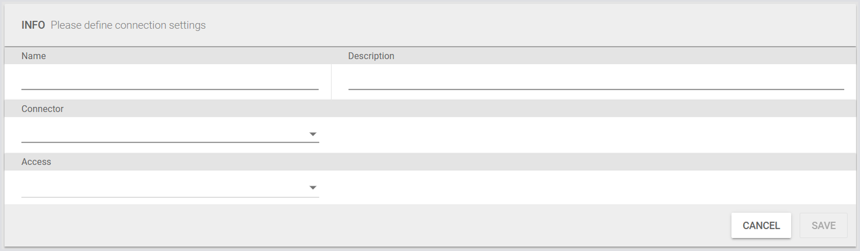Open the Access dropdown arrow
This screenshot has height=251, width=860.
[313, 187]
